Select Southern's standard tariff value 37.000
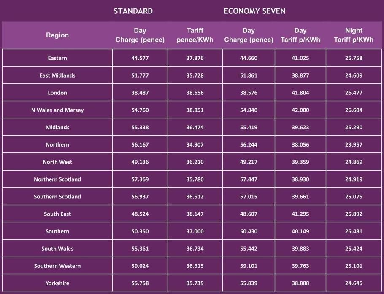Viewport: 384px width, 294px height. [x=195, y=231]
